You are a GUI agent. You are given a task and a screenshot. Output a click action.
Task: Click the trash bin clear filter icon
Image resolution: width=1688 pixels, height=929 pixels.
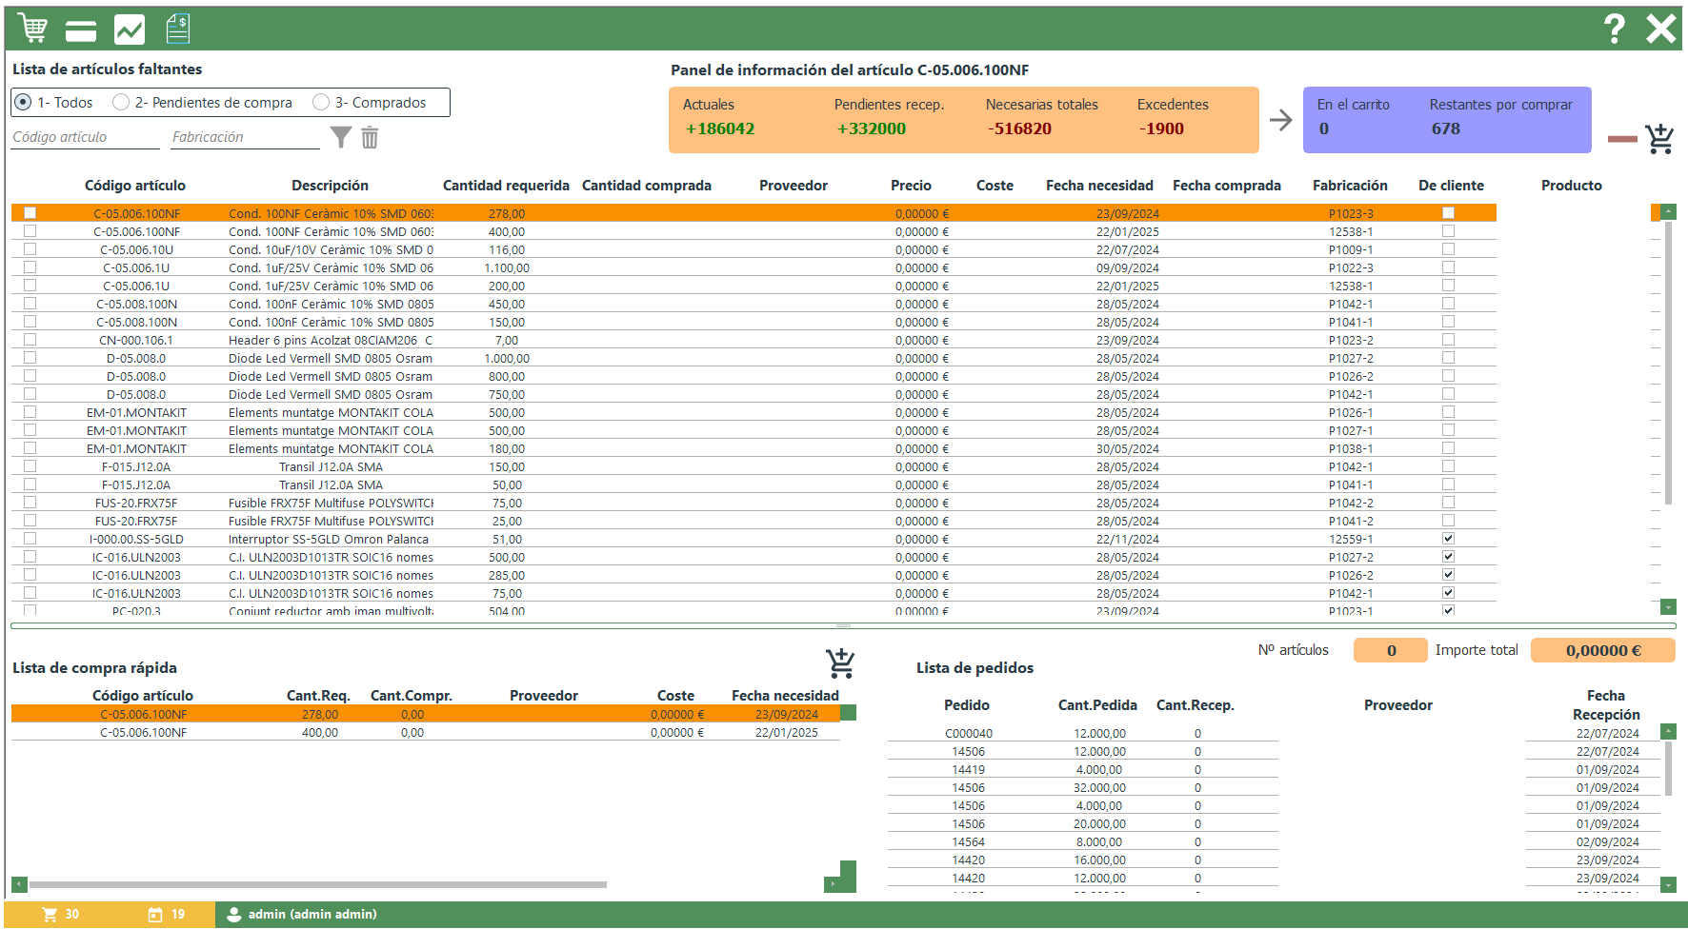pyautogui.click(x=370, y=138)
